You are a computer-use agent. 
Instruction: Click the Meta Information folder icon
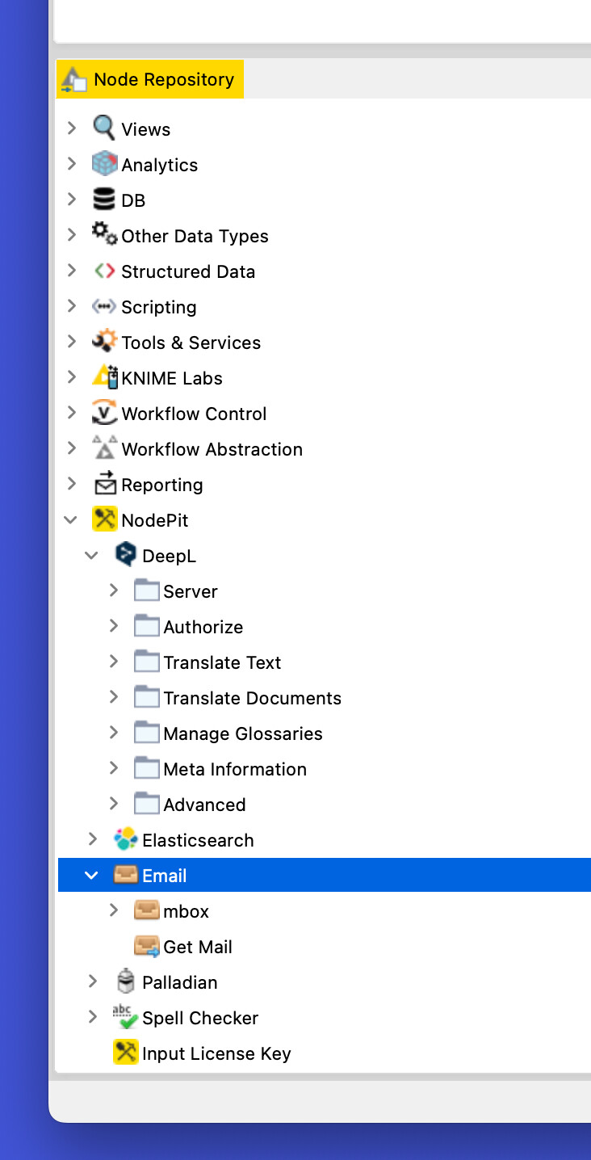tap(146, 767)
